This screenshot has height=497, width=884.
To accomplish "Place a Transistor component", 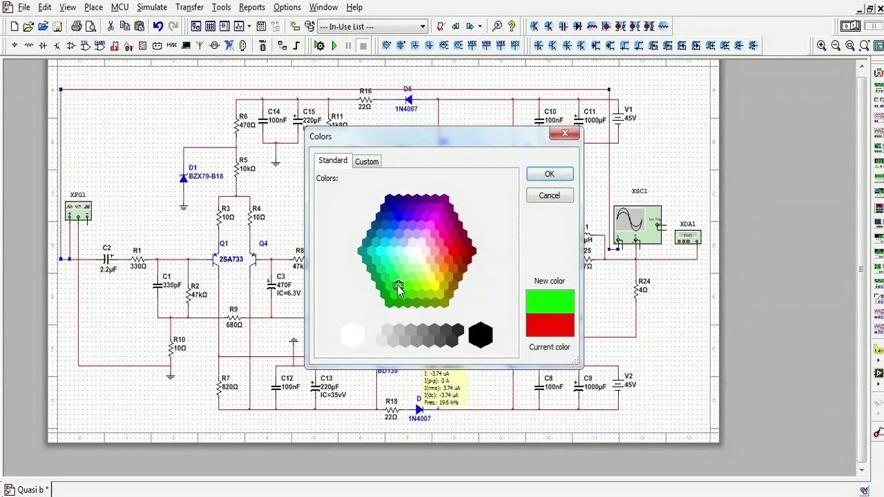I will click(57, 46).
